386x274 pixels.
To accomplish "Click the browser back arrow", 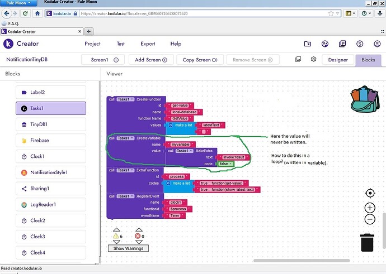I will pos(6,13).
